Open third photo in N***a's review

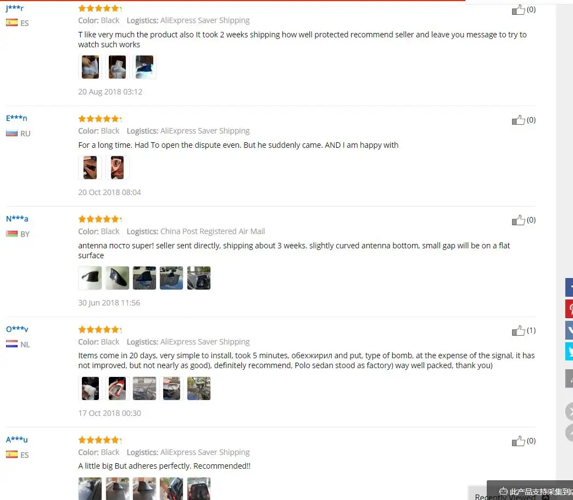point(144,278)
